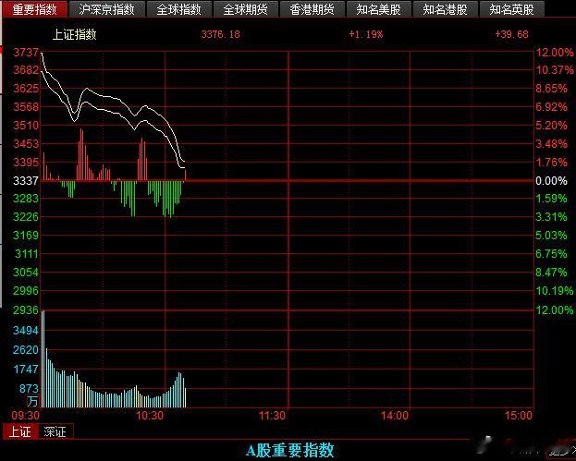Click the 0.00% axis label
The image size is (576, 461).
(551, 180)
